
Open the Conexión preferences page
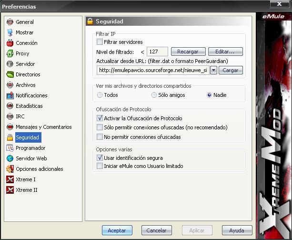(x=27, y=43)
